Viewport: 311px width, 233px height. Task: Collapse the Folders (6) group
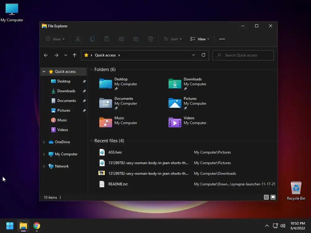click(91, 69)
